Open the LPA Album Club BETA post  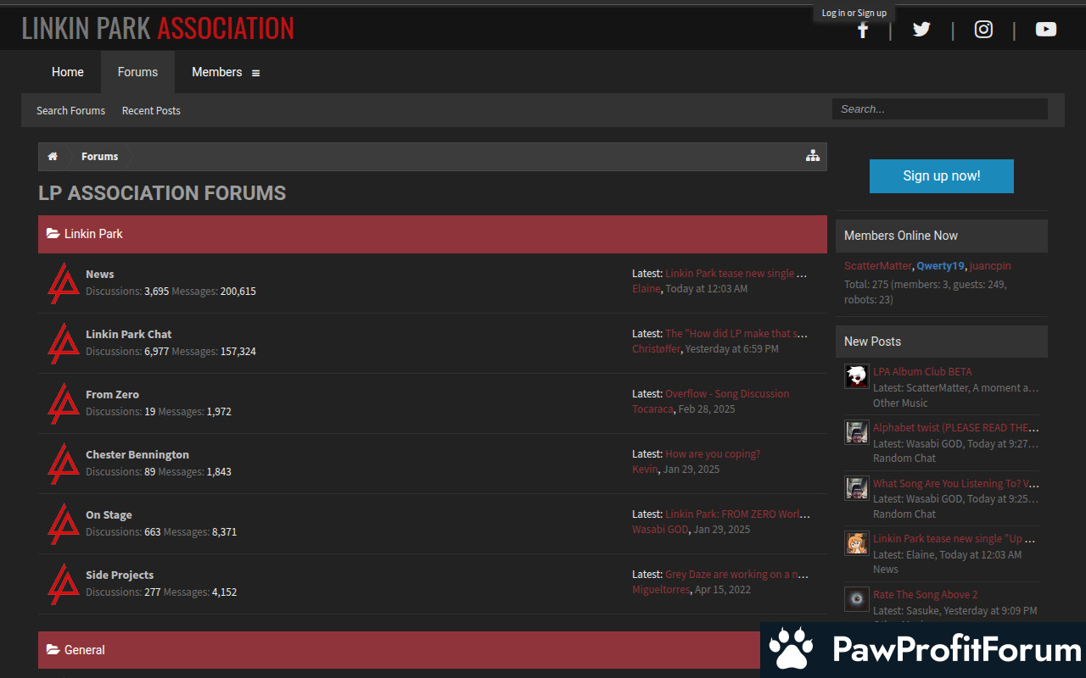point(922,372)
